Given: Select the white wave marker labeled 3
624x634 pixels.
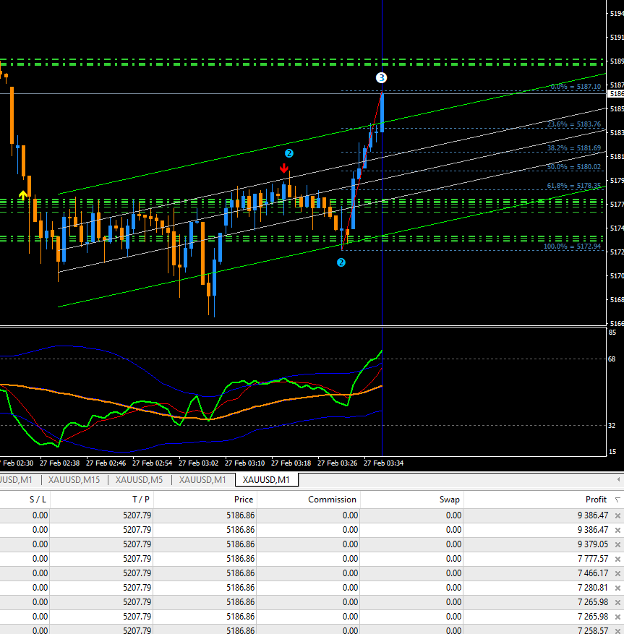Looking at the screenshot, I should (381, 77).
